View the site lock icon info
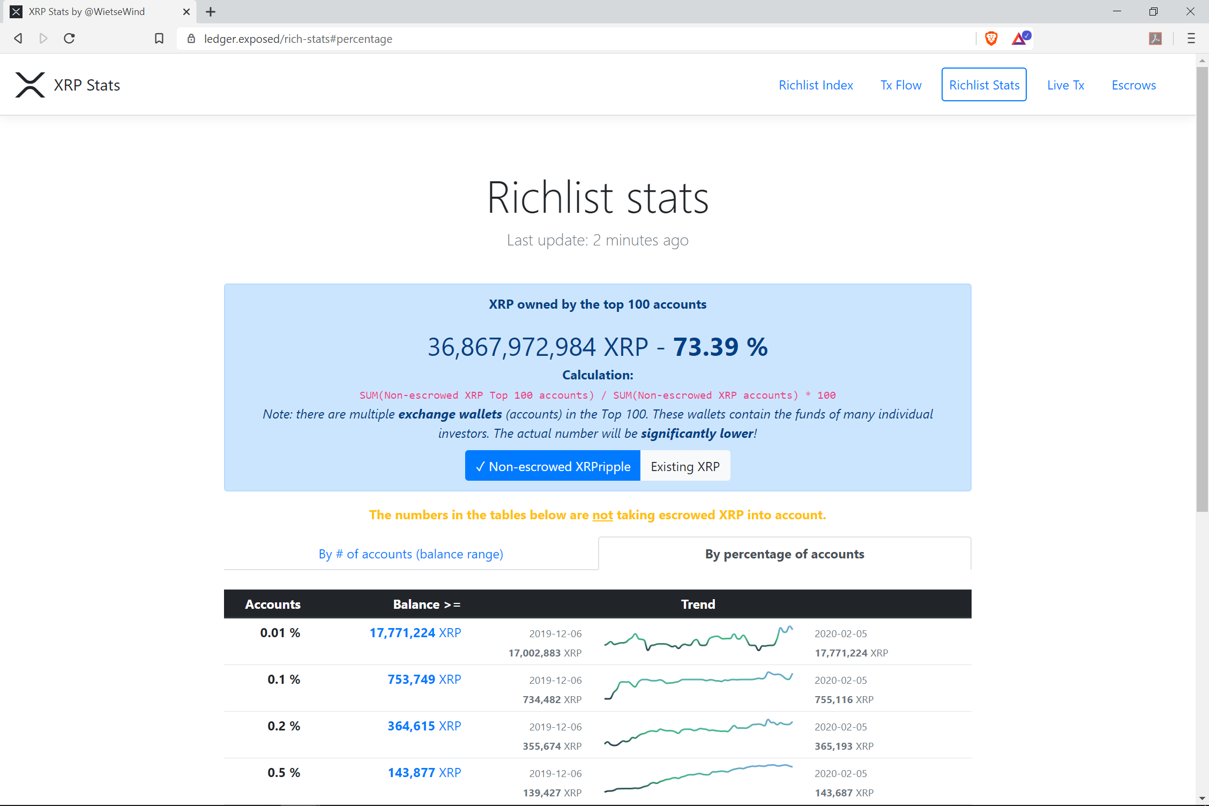 click(191, 39)
